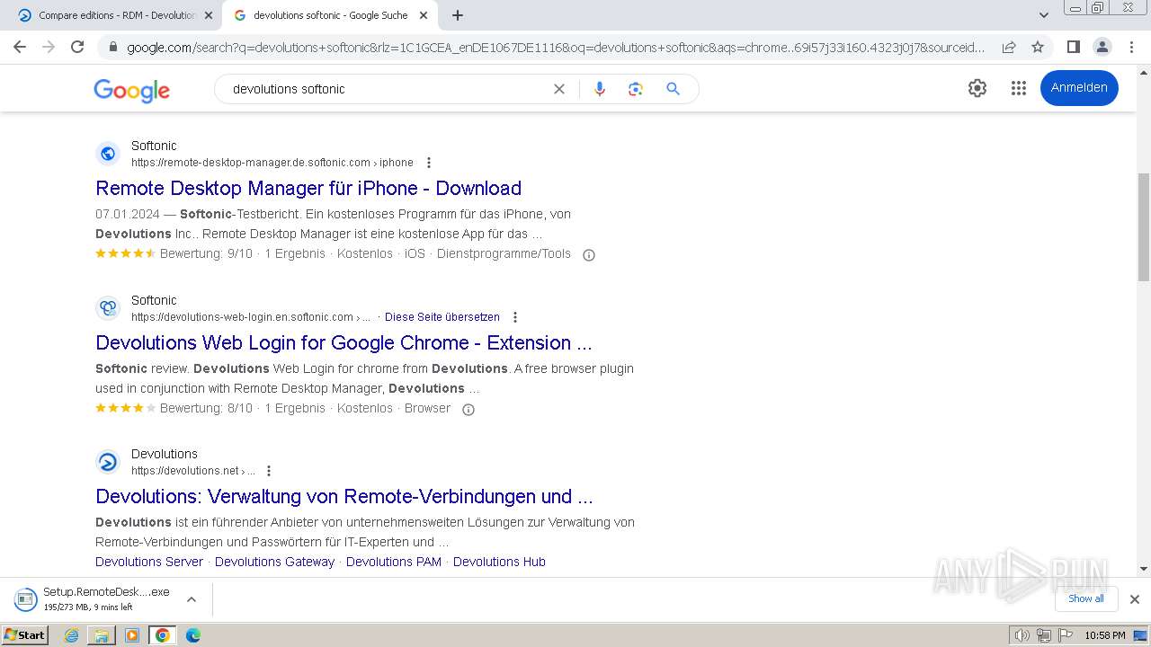Click the search input field
The height and width of the screenshot is (647, 1151).
(387, 89)
